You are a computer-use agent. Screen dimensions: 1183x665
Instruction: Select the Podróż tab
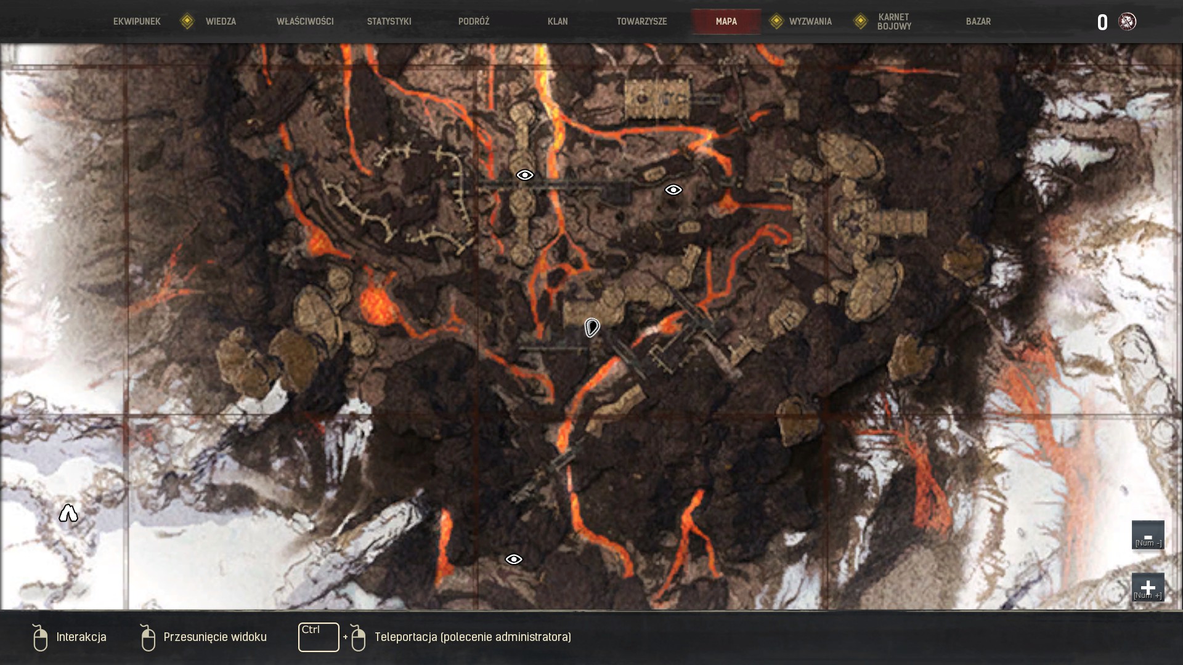click(x=474, y=22)
